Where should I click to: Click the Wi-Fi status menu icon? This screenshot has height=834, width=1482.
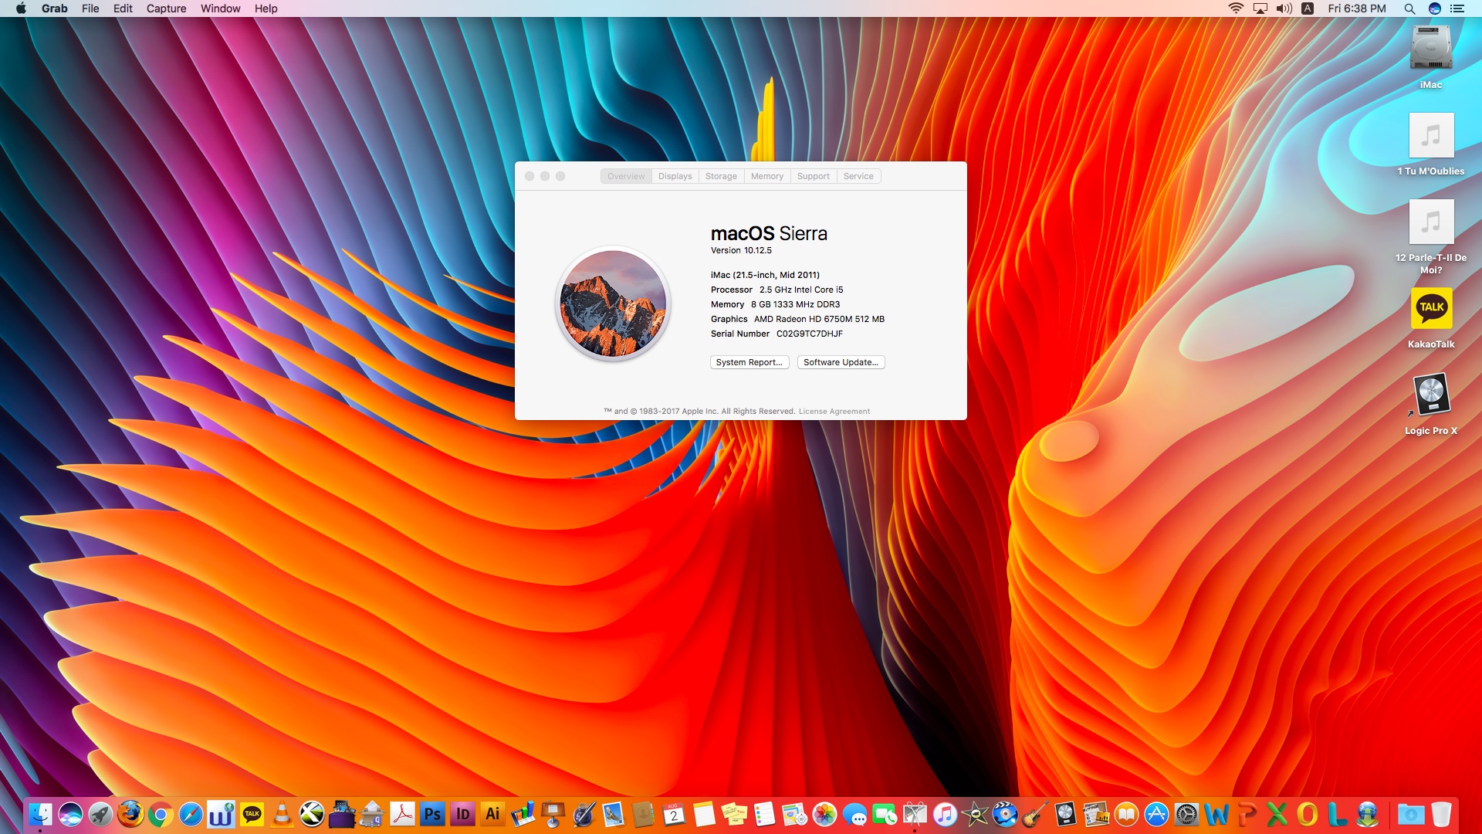[1236, 8]
